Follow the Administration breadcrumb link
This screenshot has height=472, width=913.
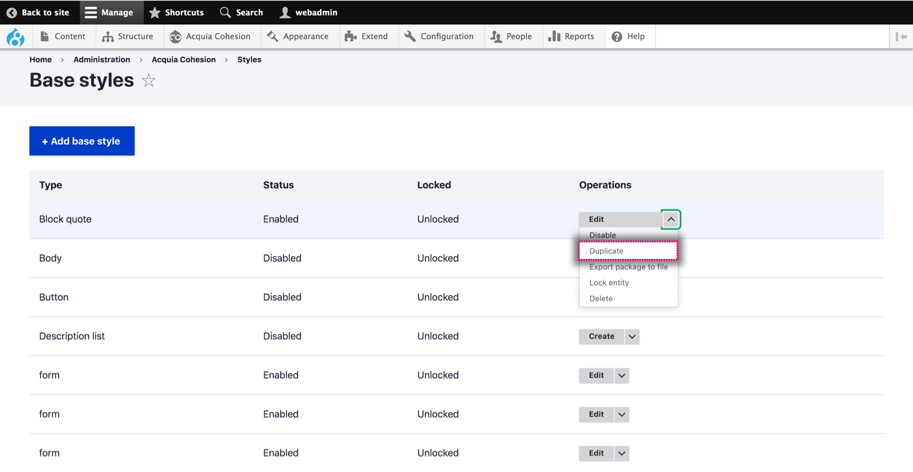coord(102,60)
